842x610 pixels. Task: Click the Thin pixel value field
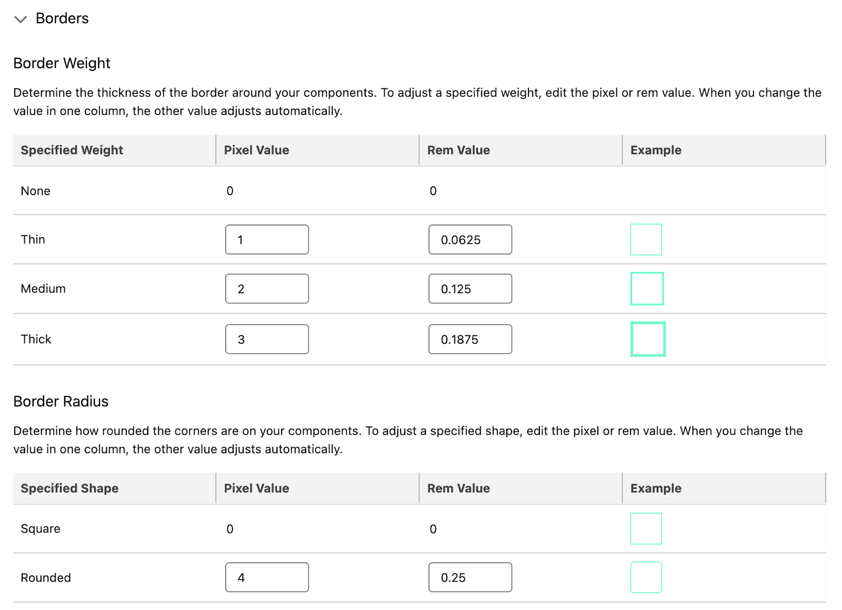pyautogui.click(x=267, y=240)
